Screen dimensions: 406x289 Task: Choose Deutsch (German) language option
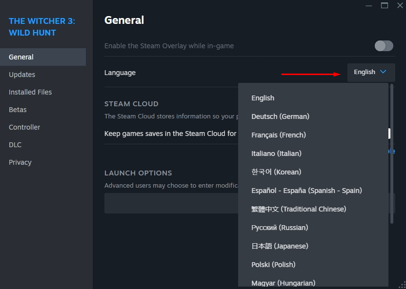pyautogui.click(x=313, y=116)
